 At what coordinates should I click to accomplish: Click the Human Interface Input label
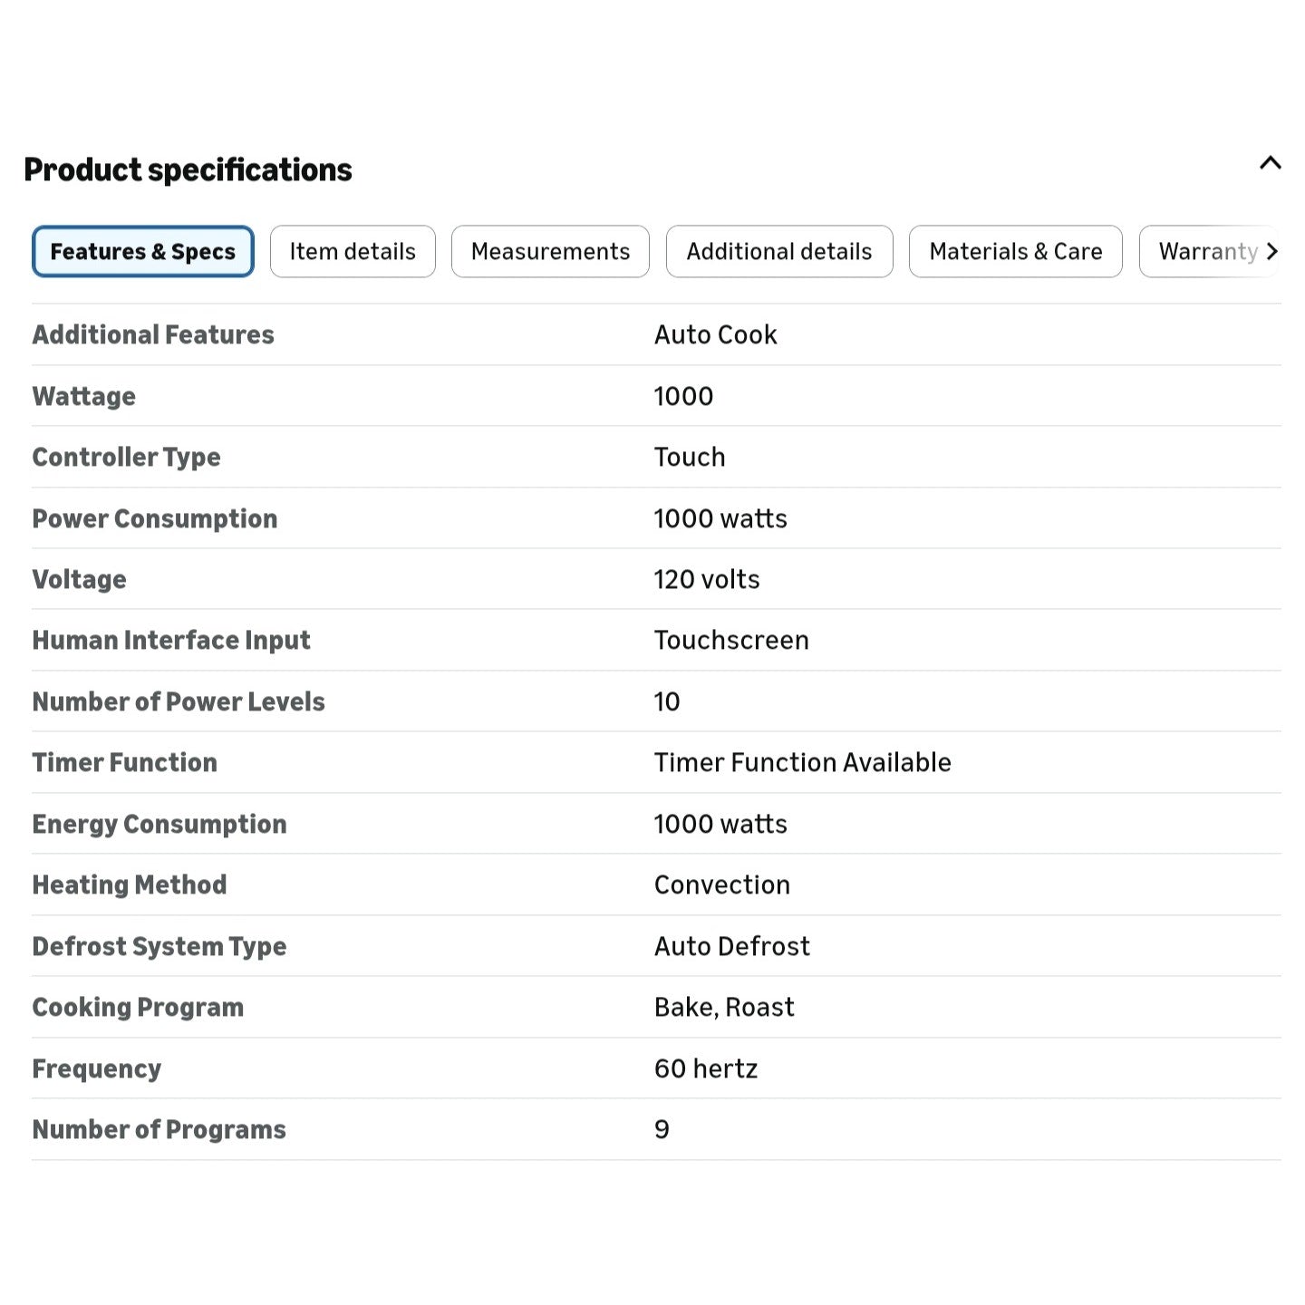coord(171,640)
